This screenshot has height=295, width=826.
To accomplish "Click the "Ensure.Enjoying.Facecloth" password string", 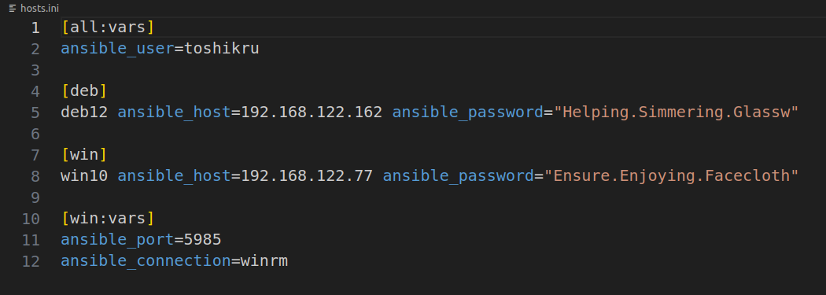I will point(671,176).
